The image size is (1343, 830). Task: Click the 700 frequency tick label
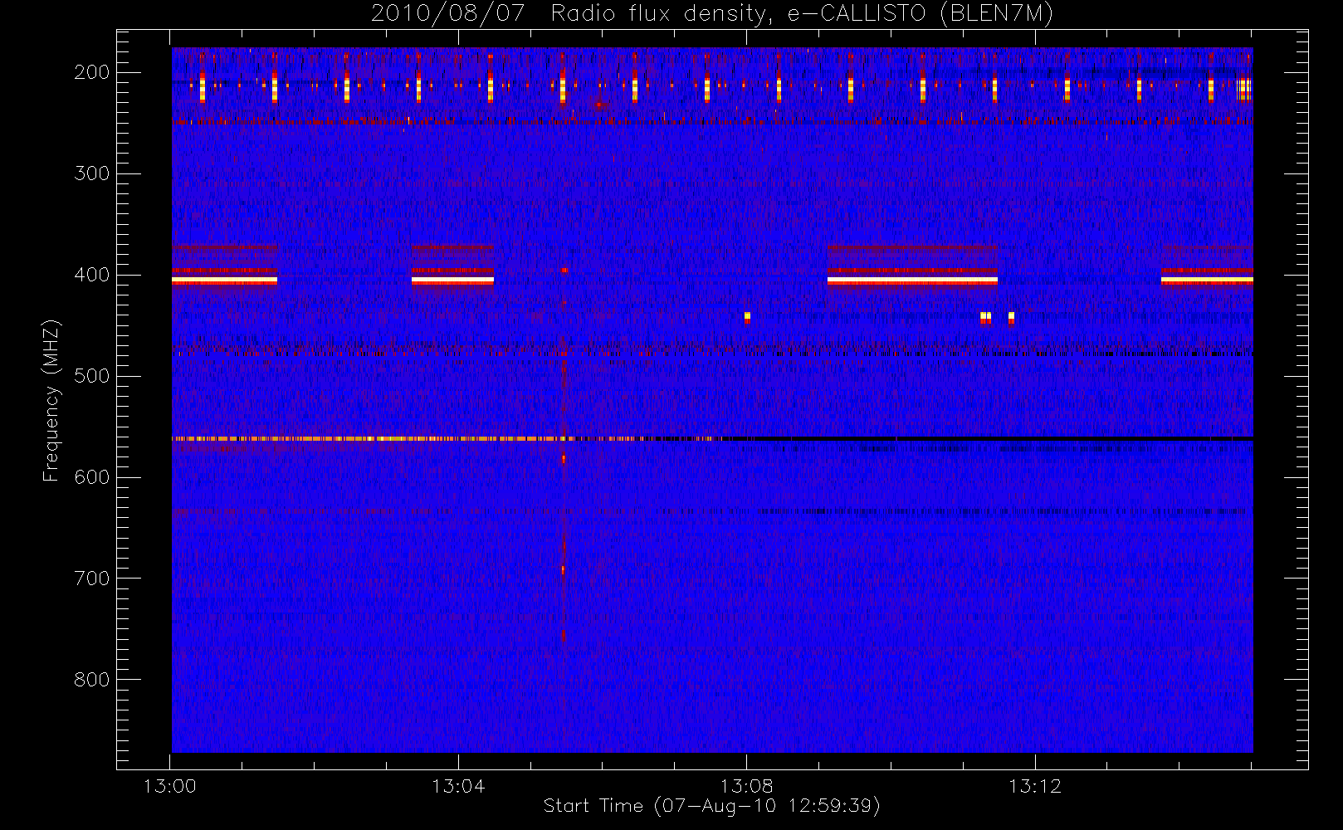pos(92,579)
